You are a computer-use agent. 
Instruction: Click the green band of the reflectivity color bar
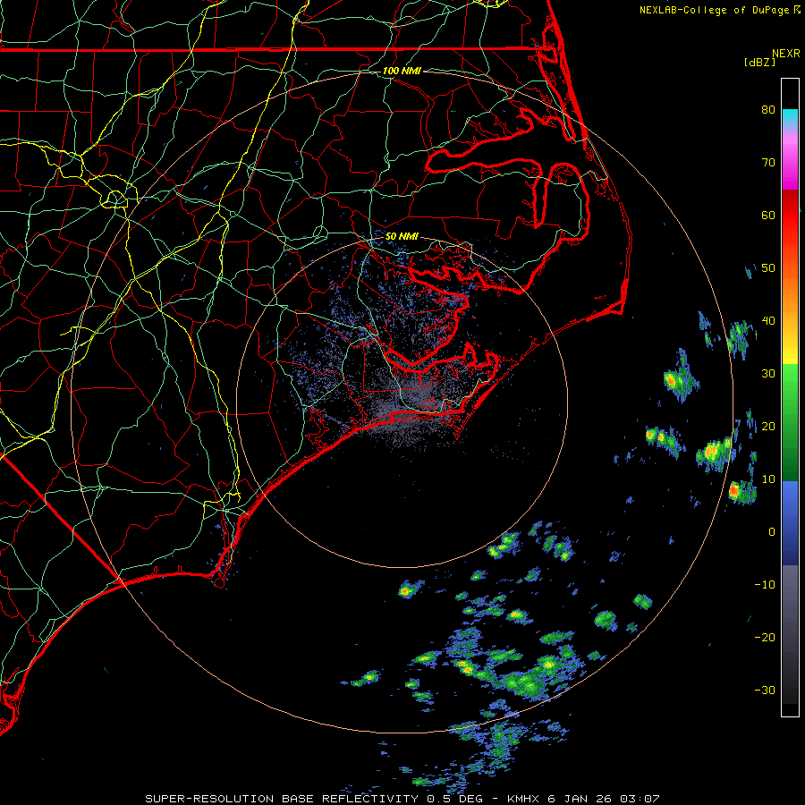pos(790,422)
